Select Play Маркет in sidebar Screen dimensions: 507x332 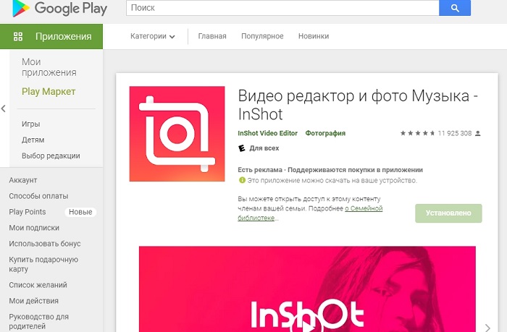coord(49,92)
